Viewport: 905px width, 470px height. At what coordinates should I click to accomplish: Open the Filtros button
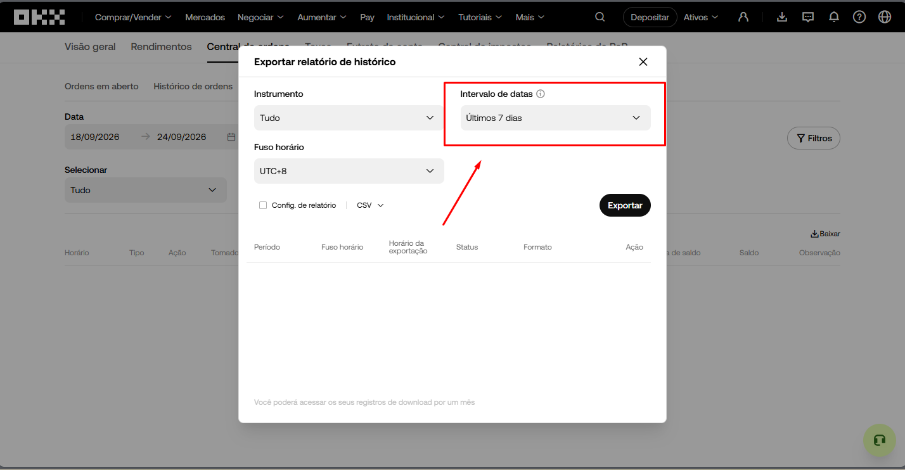(x=814, y=138)
